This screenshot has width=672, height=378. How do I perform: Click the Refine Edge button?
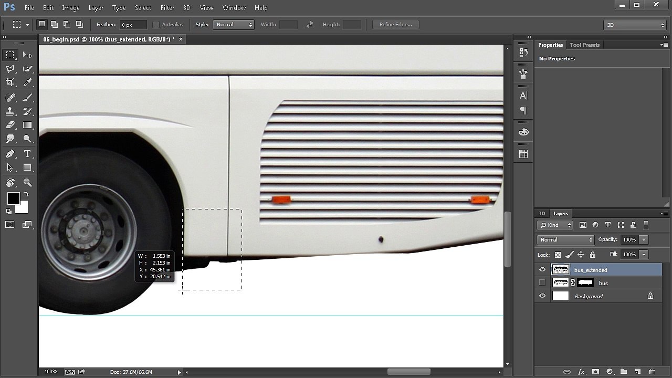point(396,25)
